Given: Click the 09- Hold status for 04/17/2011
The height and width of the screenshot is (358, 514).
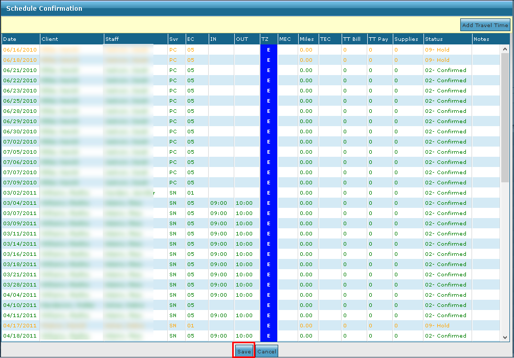Looking at the screenshot, I should (437, 326).
